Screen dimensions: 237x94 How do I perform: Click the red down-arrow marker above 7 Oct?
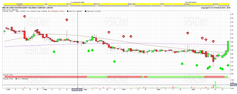coord(131,36)
